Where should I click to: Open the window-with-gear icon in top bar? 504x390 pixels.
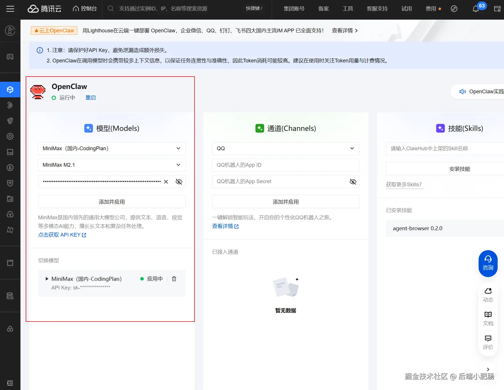point(497,9)
